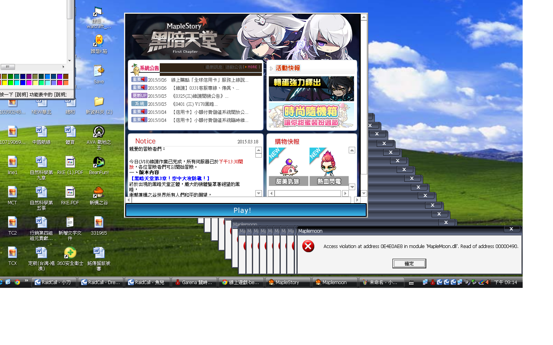Pick the magenta color swatch in Paint
This screenshot has width=553, height=345.
(29, 82)
